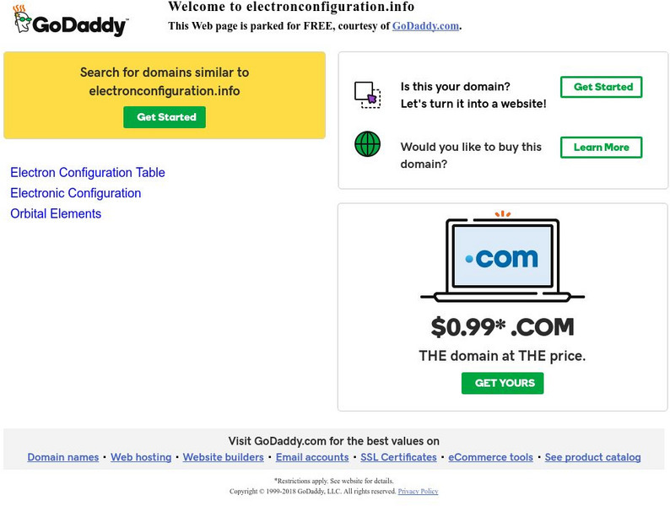Open the SSL Certificates footer link

[398, 457]
